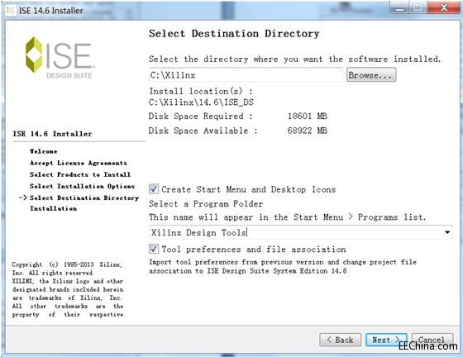The width and height of the screenshot is (463, 357).
Task: Toggle Create Start Menu and Desktop Icons checkbox
Action: pos(154,188)
